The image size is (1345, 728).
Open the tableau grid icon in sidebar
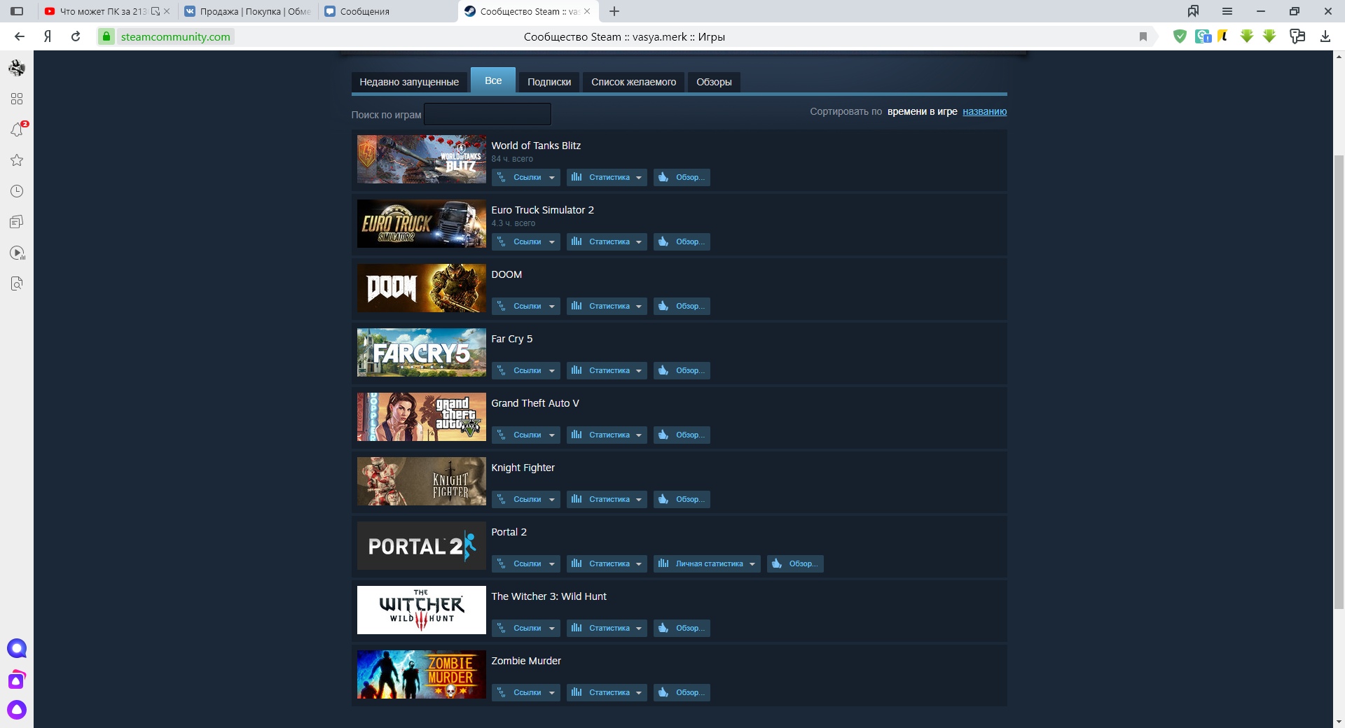point(17,99)
